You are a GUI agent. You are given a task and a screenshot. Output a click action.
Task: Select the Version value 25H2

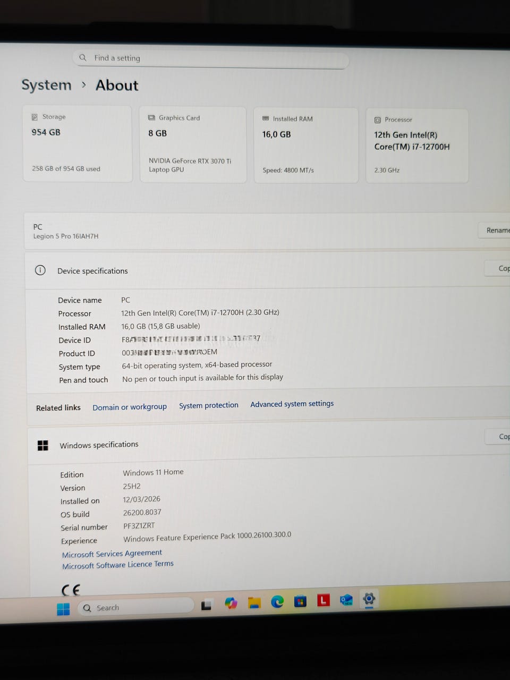point(132,486)
